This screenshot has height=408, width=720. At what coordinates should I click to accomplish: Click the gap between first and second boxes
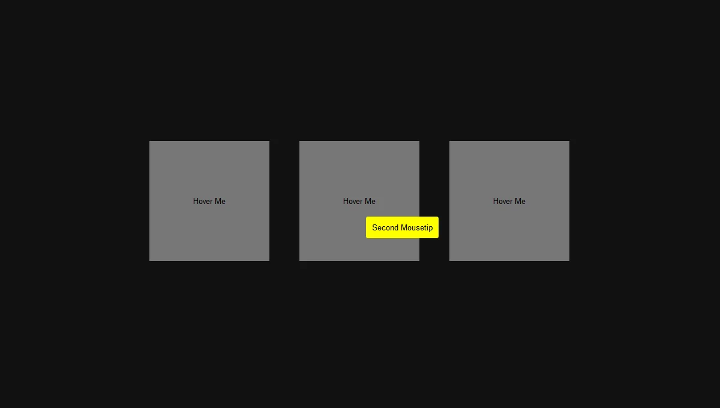click(284, 201)
